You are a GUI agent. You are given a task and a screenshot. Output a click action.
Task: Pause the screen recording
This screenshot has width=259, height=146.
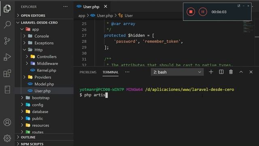(203, 12)
